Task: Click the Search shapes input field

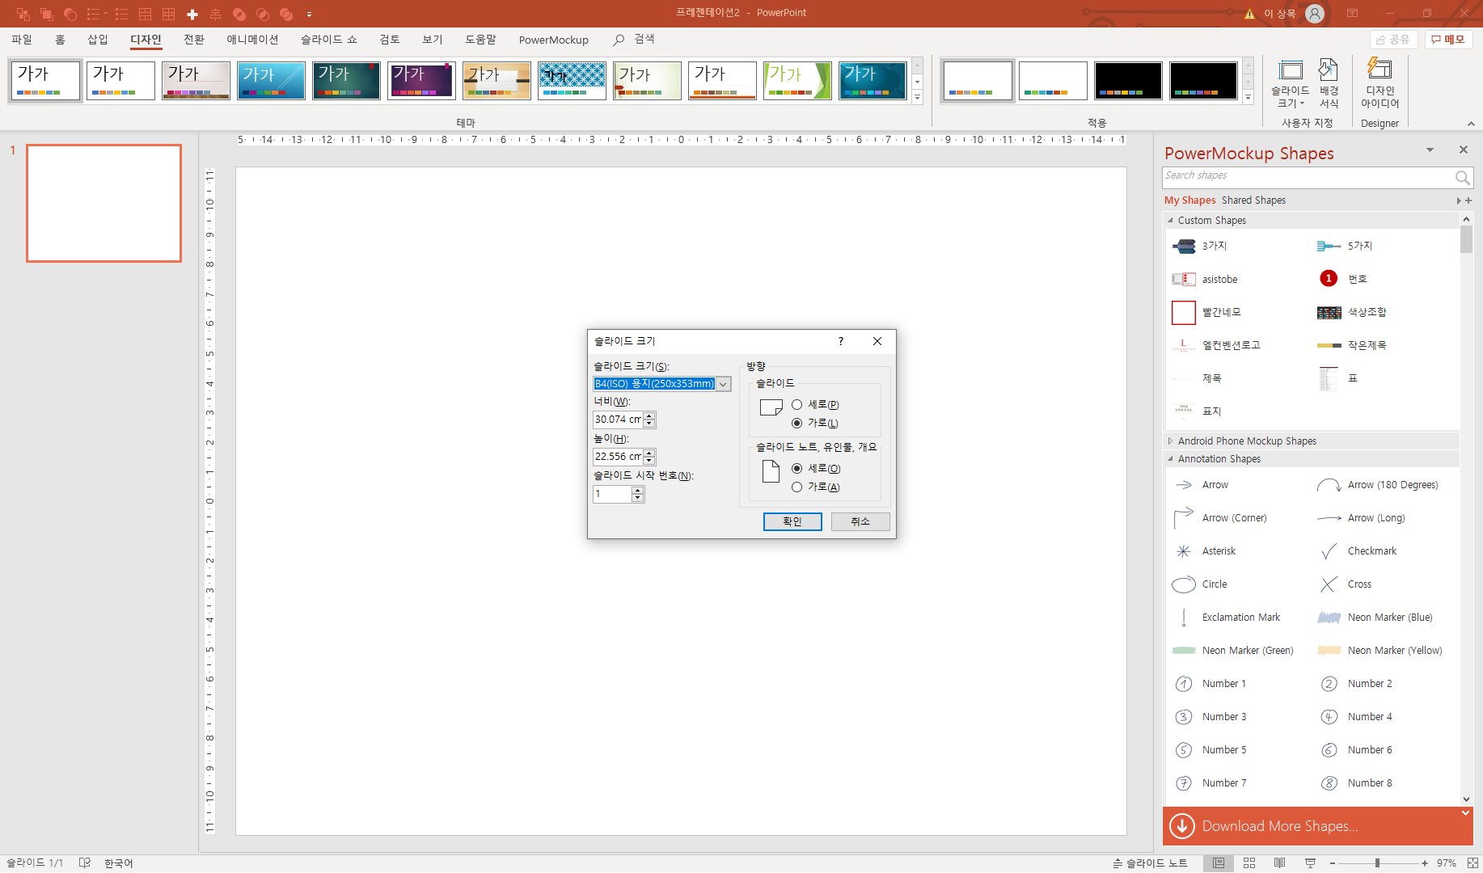Action: click(x=1308, y=177)
